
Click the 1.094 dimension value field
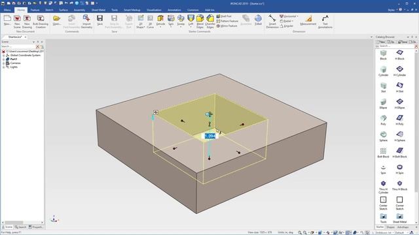click(209, 136)
